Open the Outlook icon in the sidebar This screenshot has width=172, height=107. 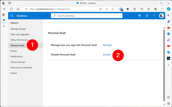[169, 34]
